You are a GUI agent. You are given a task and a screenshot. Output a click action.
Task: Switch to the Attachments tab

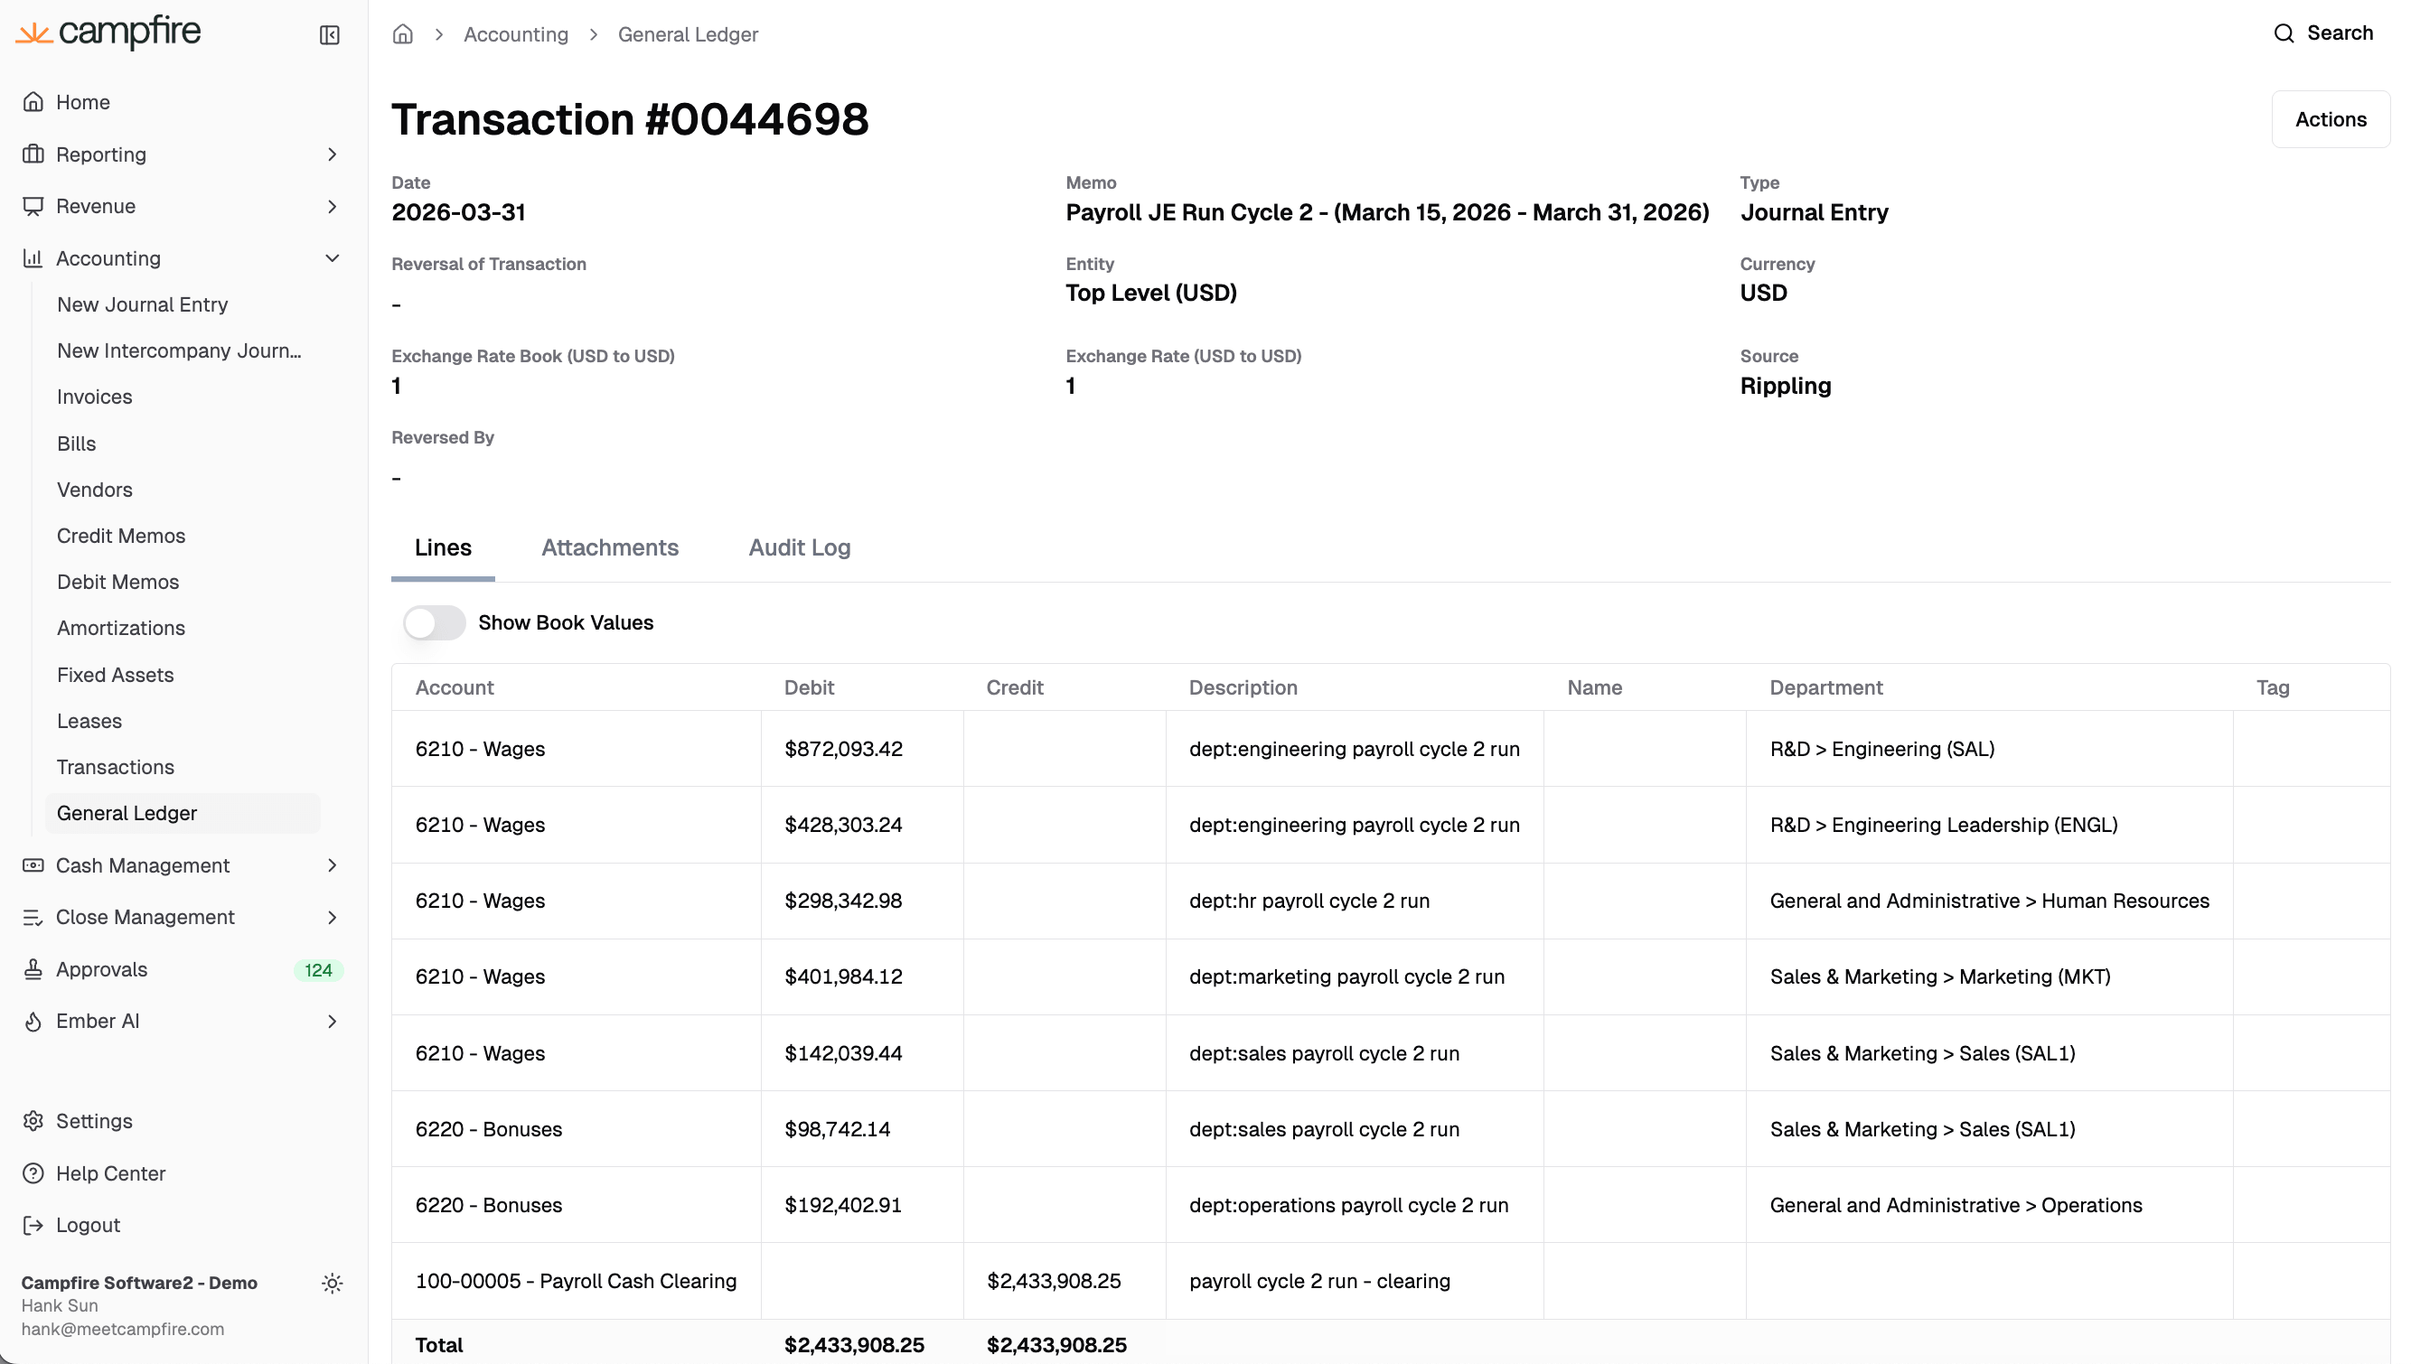coord(609,547)
